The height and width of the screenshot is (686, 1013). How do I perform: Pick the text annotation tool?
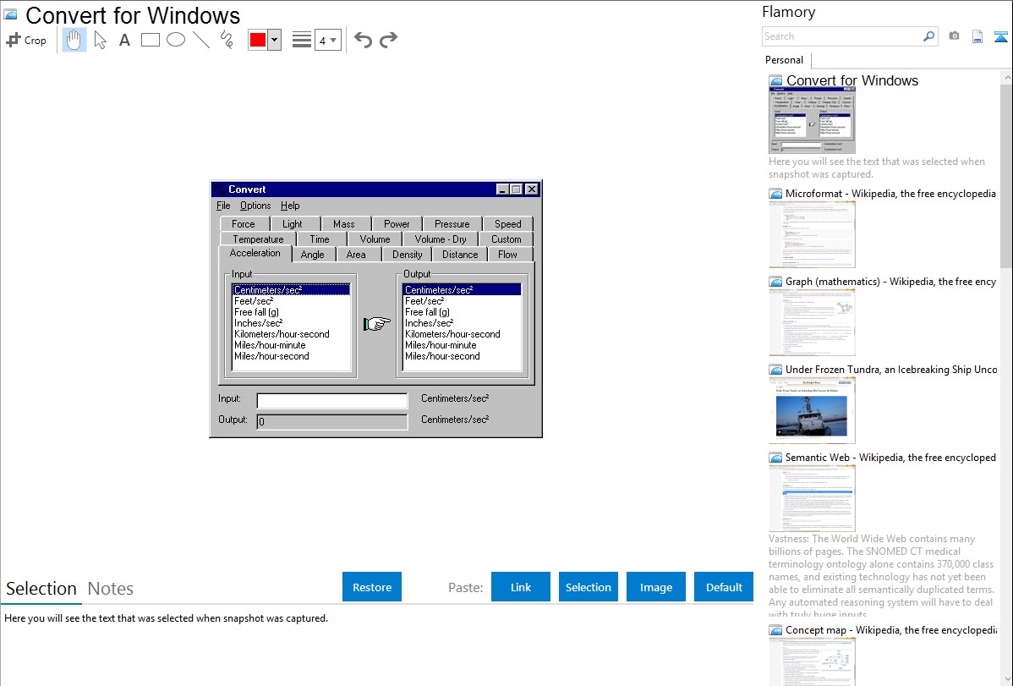(x=124, y=40)
